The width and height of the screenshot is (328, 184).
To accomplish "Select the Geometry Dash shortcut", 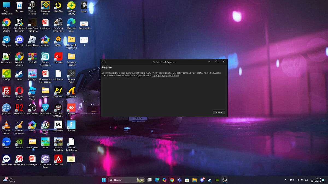I will click(45, 7).
